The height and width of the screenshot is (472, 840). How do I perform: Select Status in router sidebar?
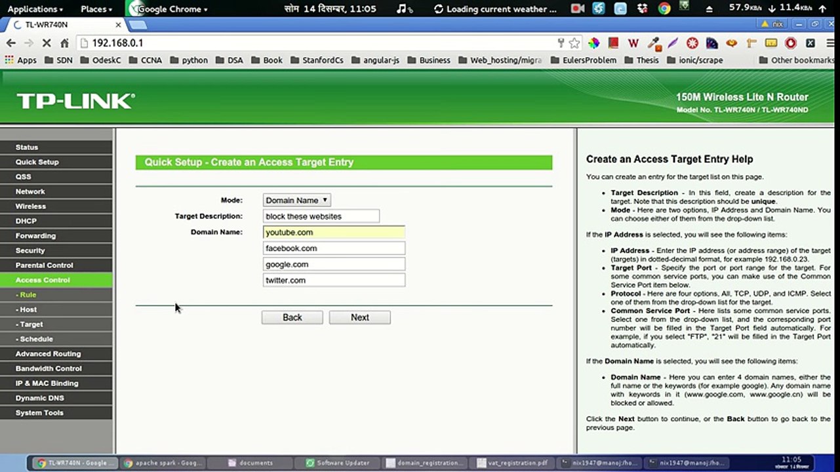click(x=56, y=147)
